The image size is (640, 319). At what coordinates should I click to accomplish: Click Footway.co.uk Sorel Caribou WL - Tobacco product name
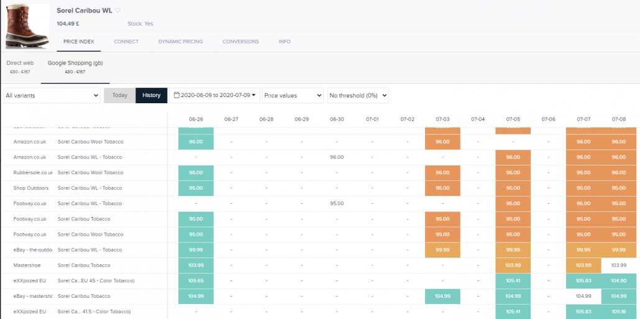click(90, 203)
